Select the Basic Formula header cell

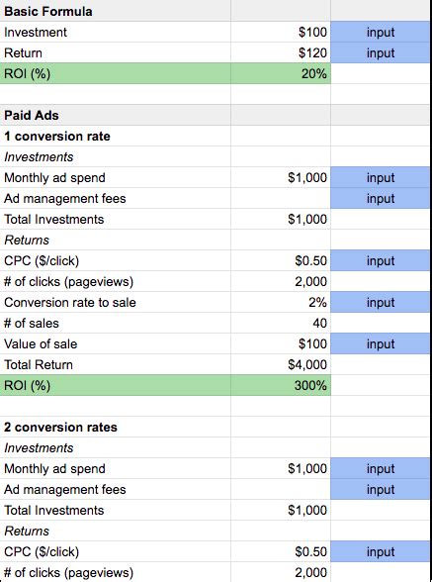115,11
